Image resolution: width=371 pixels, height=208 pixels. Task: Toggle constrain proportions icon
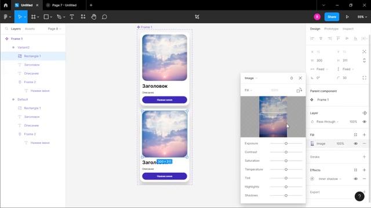pos(364,60)
